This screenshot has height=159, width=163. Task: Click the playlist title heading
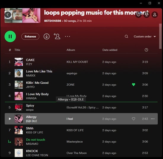(x=96, y=13)
